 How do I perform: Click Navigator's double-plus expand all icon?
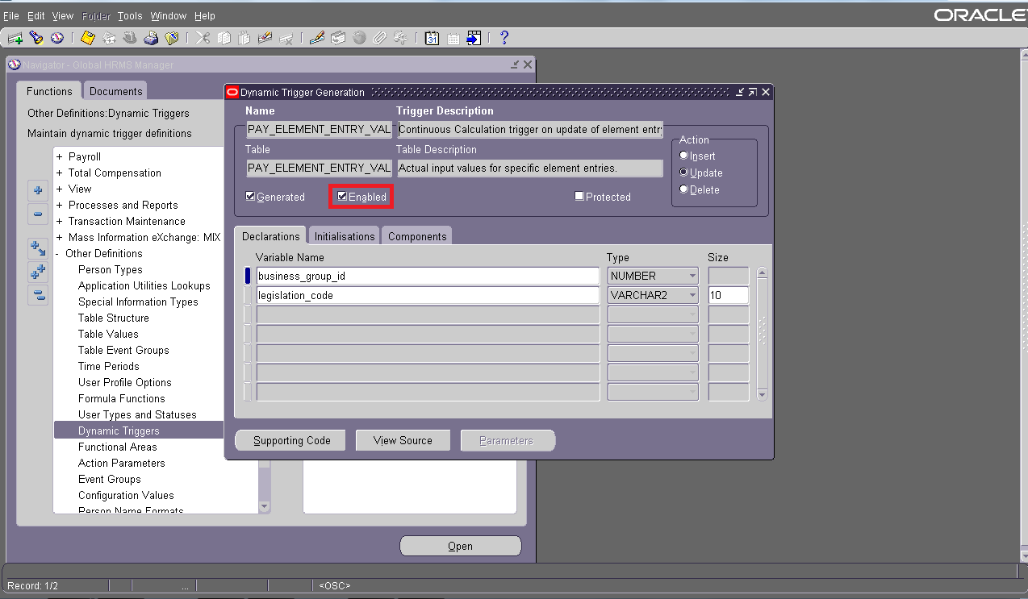(x=38, y=272)
